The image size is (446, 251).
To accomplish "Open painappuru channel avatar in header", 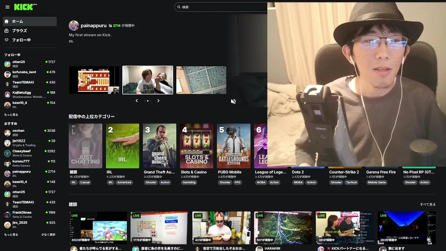I will [74, 25].
